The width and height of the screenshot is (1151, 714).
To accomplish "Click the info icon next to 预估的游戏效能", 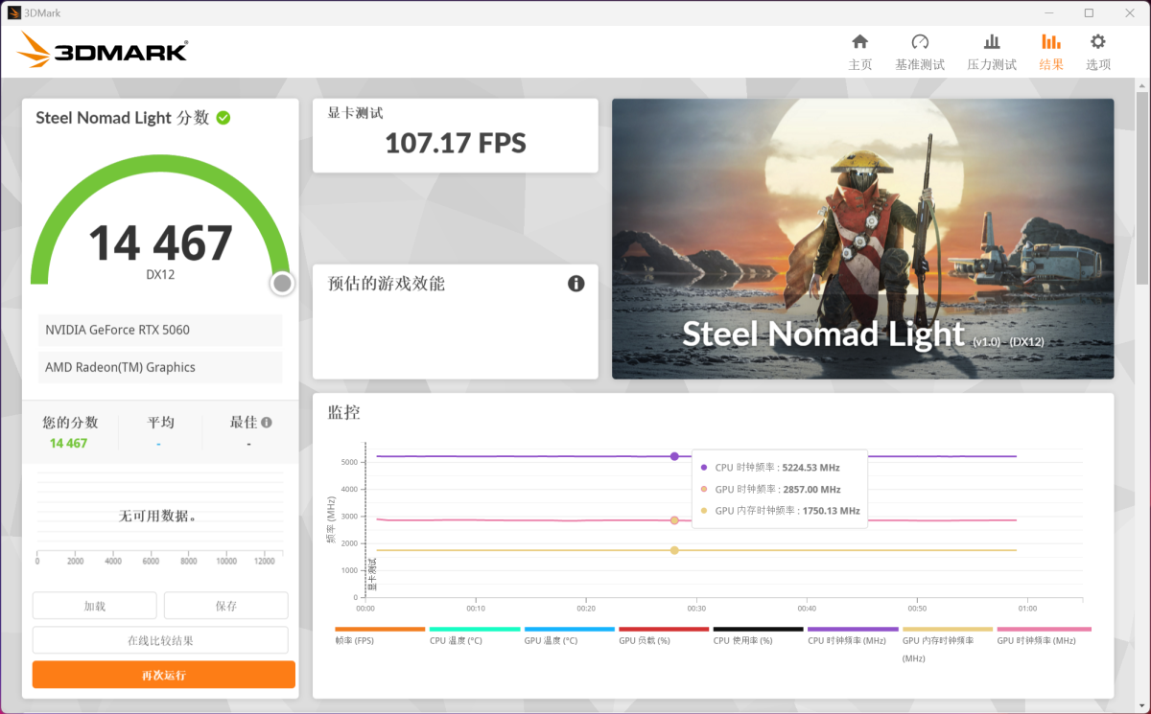I will click(575, 284).
